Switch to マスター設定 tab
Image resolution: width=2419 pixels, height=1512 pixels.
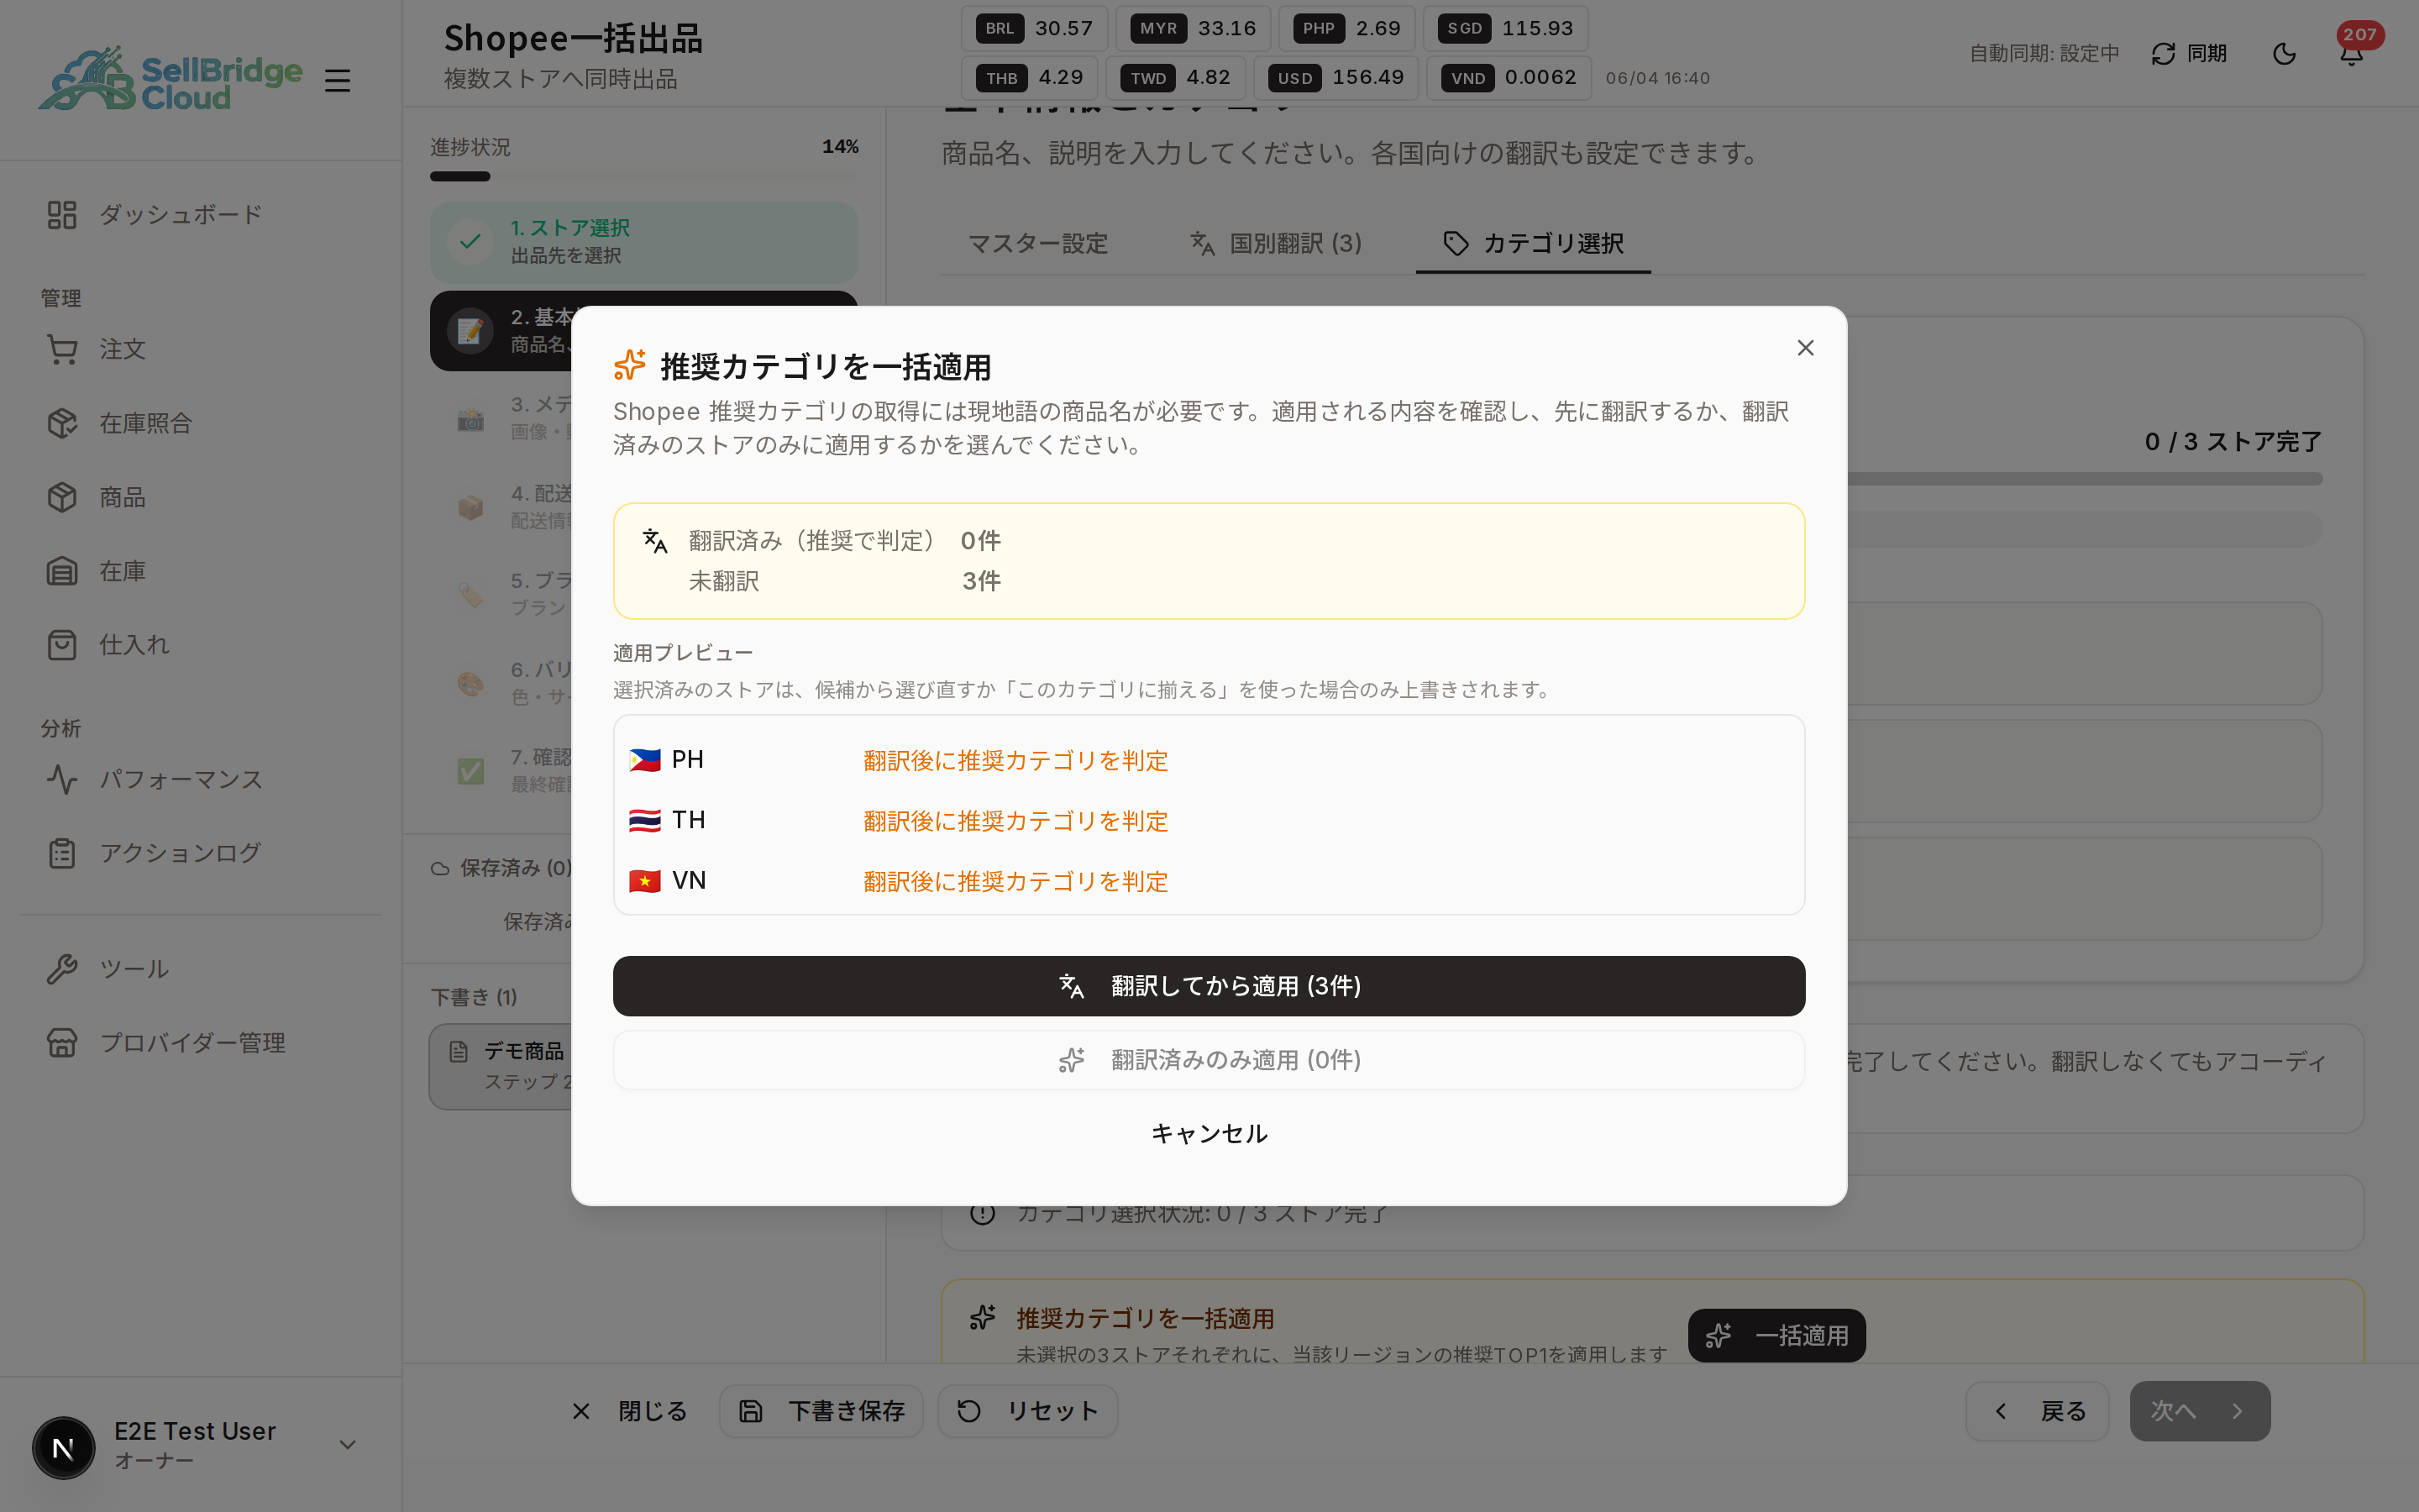click(x=1037, y=243)
